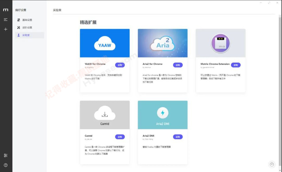This screenshot has width=282, height=172.
Task: Open the Aria2 DMI lightning banner
Action: click(x=163, y=115)
